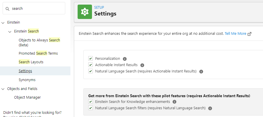
Task: Collapse Objects and Fields section
Action: 3,89
